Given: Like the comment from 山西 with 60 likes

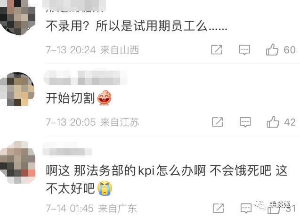Looking at the screenshot, I should (x=272, y=50).
